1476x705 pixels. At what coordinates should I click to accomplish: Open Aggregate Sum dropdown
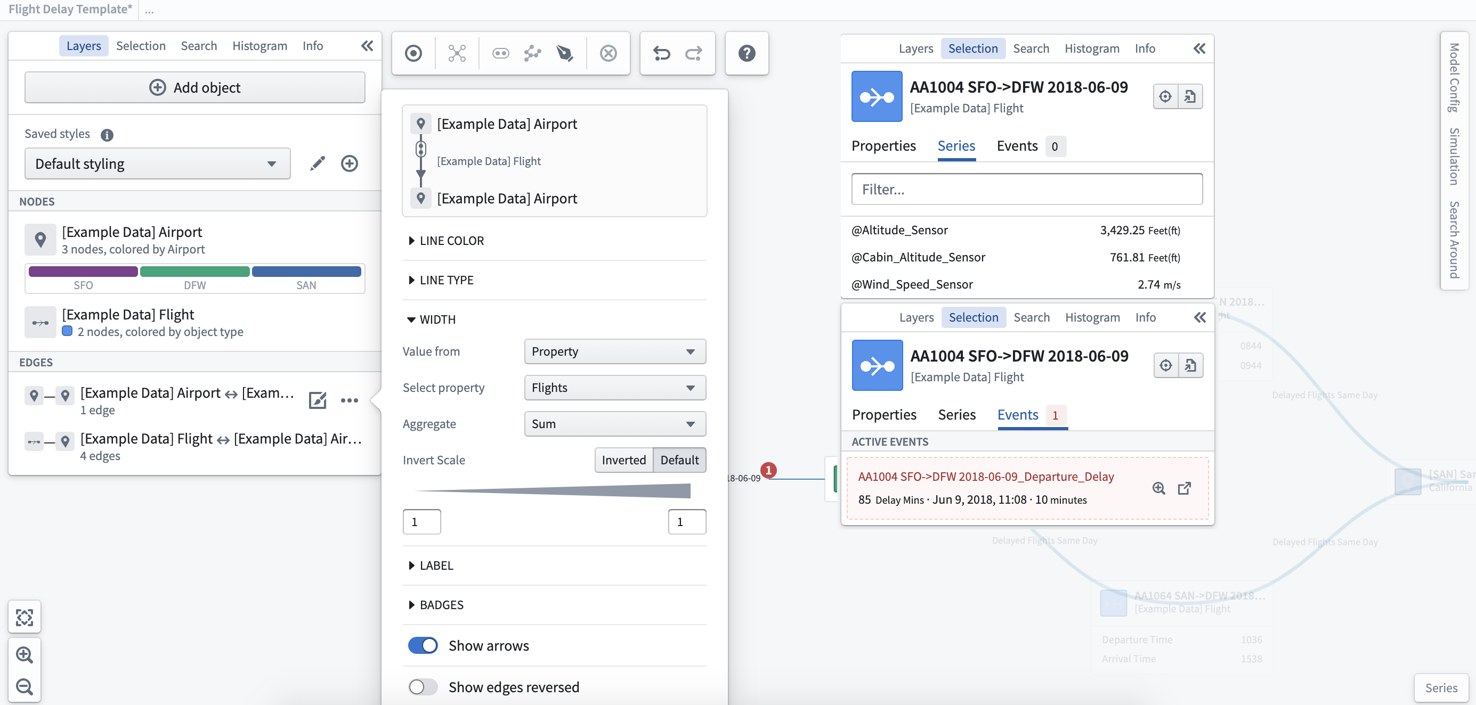[x=615, y=424]
